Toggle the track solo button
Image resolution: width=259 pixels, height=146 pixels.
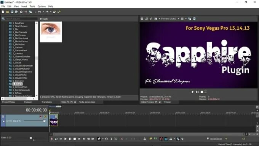pos(45,117)
